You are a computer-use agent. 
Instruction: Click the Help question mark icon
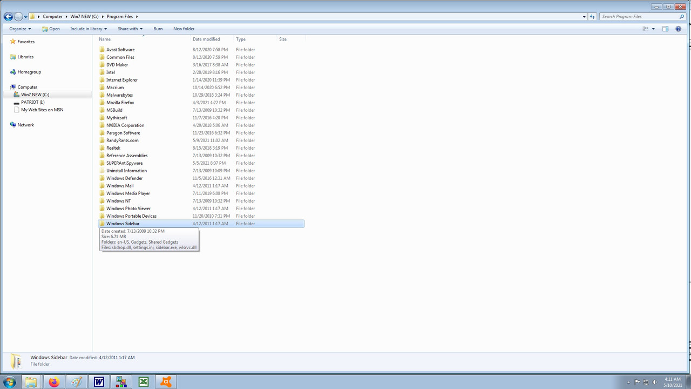pos(679,29)
